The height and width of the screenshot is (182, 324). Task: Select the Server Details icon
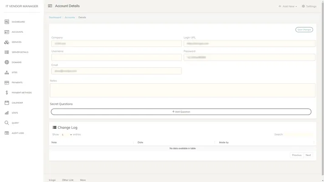[7, 52]
